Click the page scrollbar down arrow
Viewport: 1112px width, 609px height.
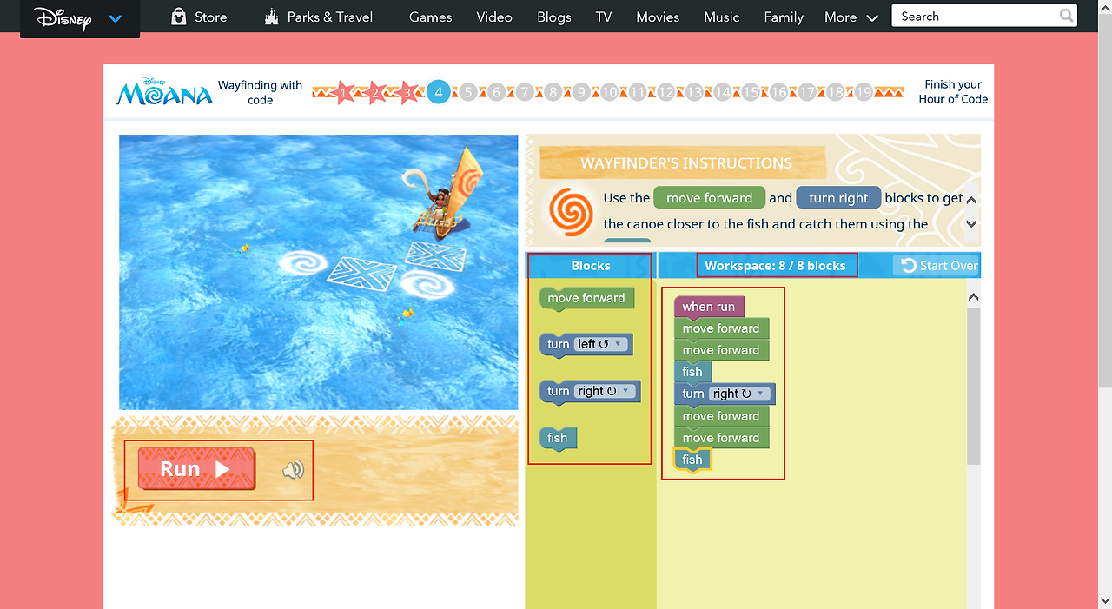pyautogui.click(x=1104, y=600)
